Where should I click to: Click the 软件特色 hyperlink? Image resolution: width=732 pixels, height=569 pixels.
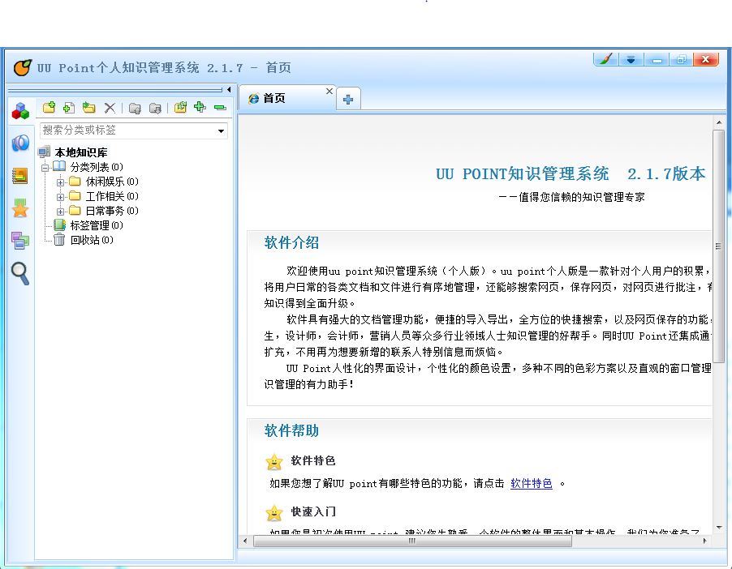coord(531,483)
